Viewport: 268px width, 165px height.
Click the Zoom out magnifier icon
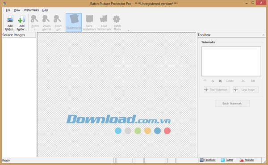(57, 19)
